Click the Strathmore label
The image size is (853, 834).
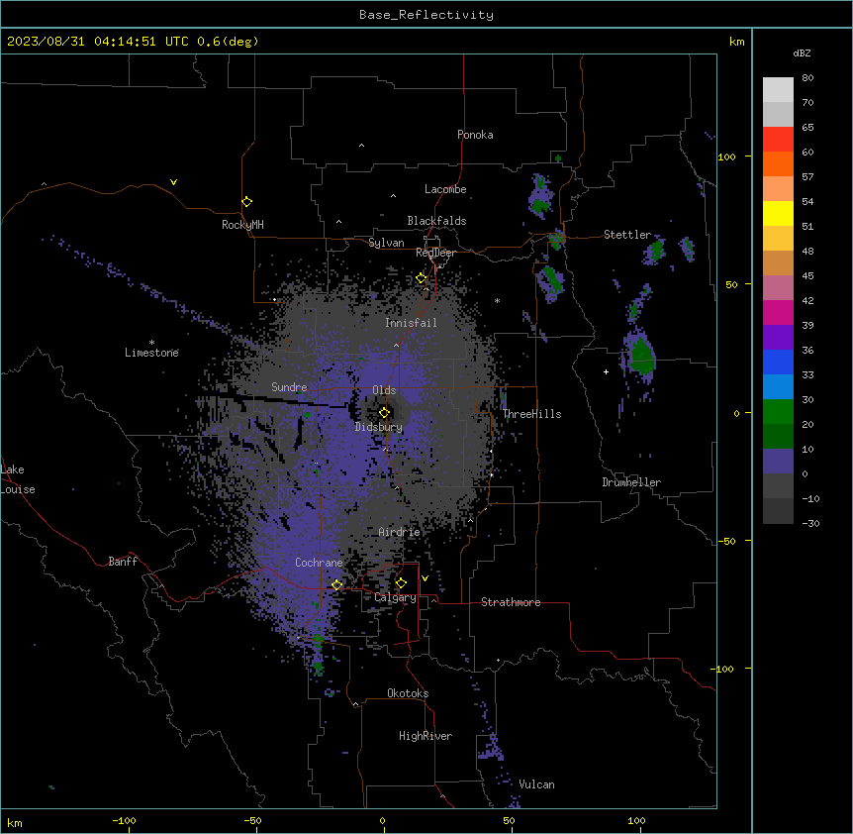(511, 602)
